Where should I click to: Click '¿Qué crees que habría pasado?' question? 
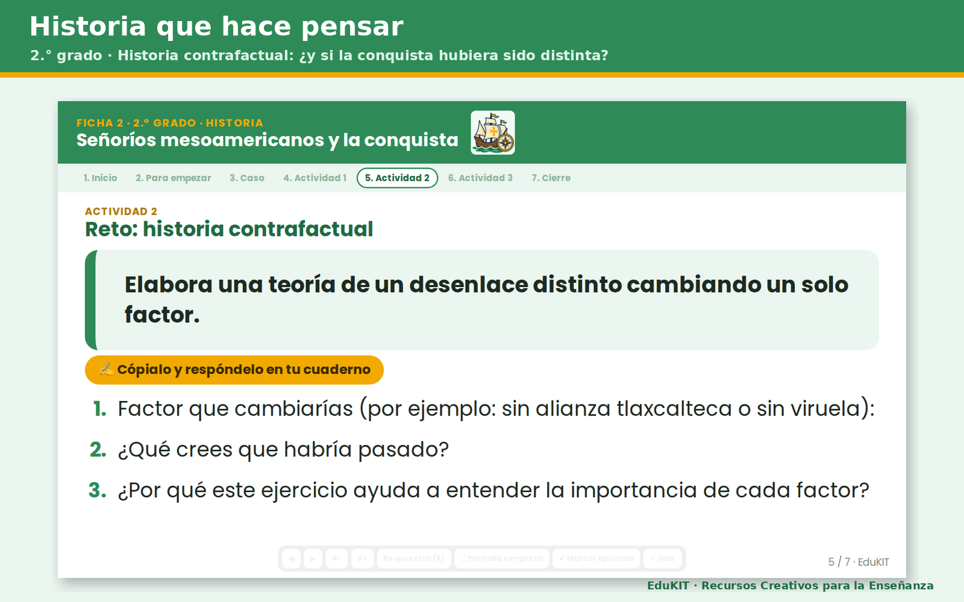(x=283, y=450)
